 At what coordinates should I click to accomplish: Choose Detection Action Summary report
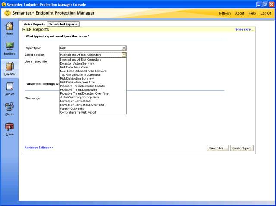93,64
